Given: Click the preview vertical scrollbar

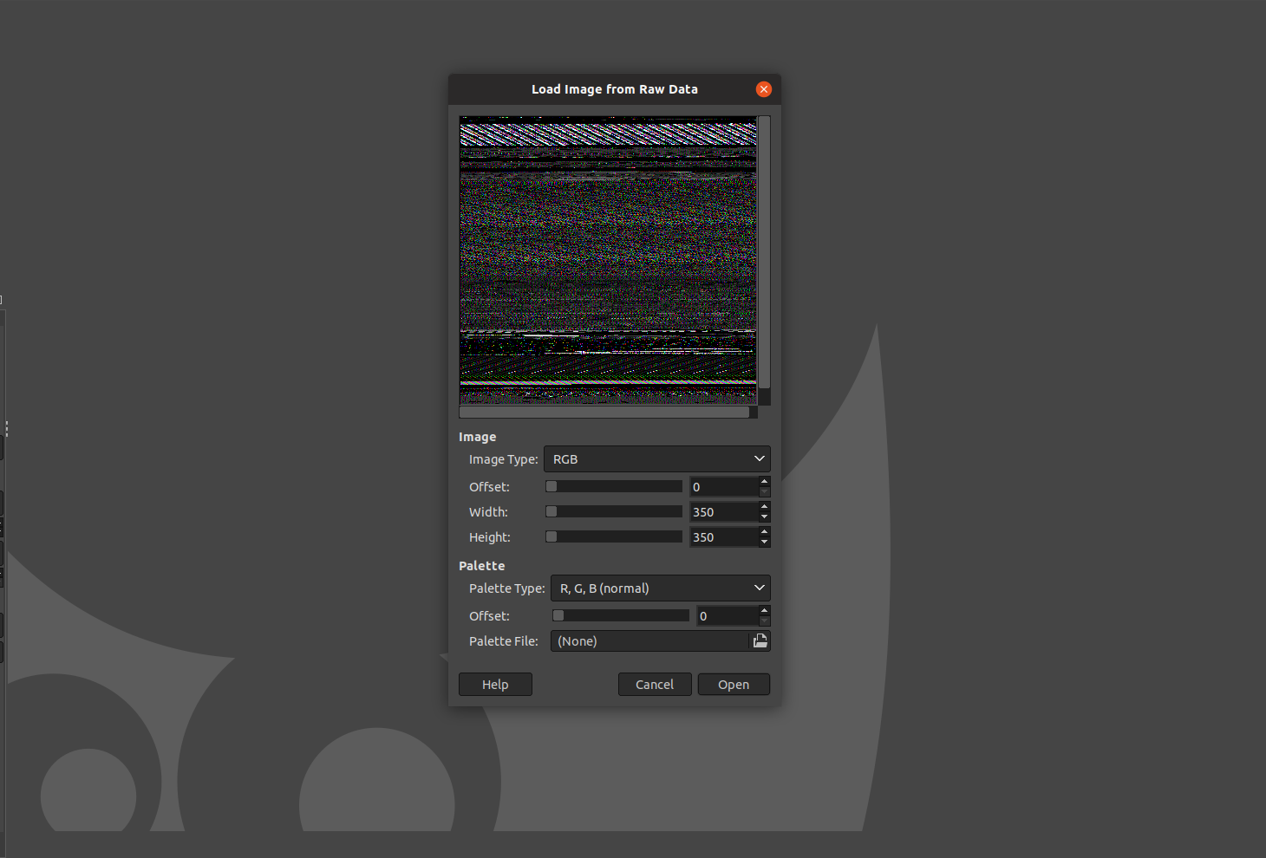Looking at the screenshot, I should point(764,260).
